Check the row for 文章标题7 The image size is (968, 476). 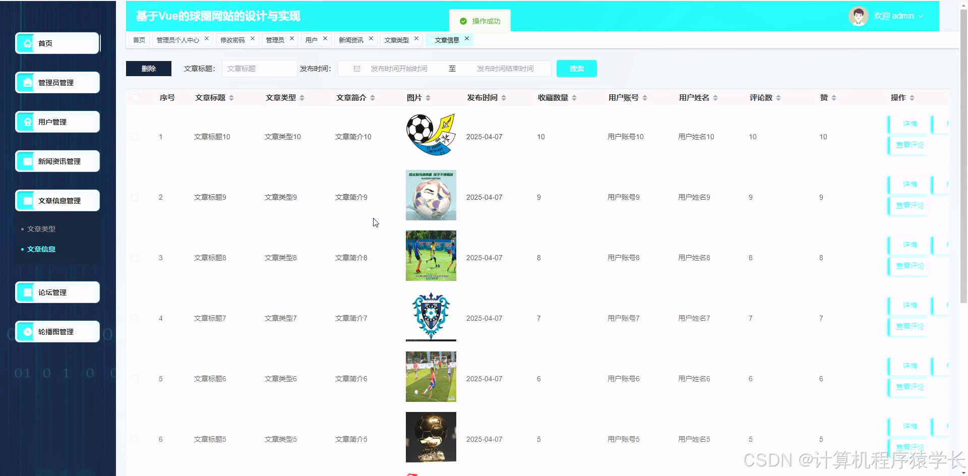click(x=135, y=318)
